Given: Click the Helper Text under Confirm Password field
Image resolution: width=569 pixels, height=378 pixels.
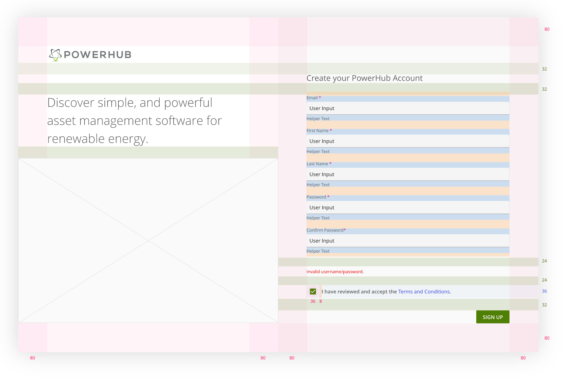Looking at the screenshot, I should 318,251.
